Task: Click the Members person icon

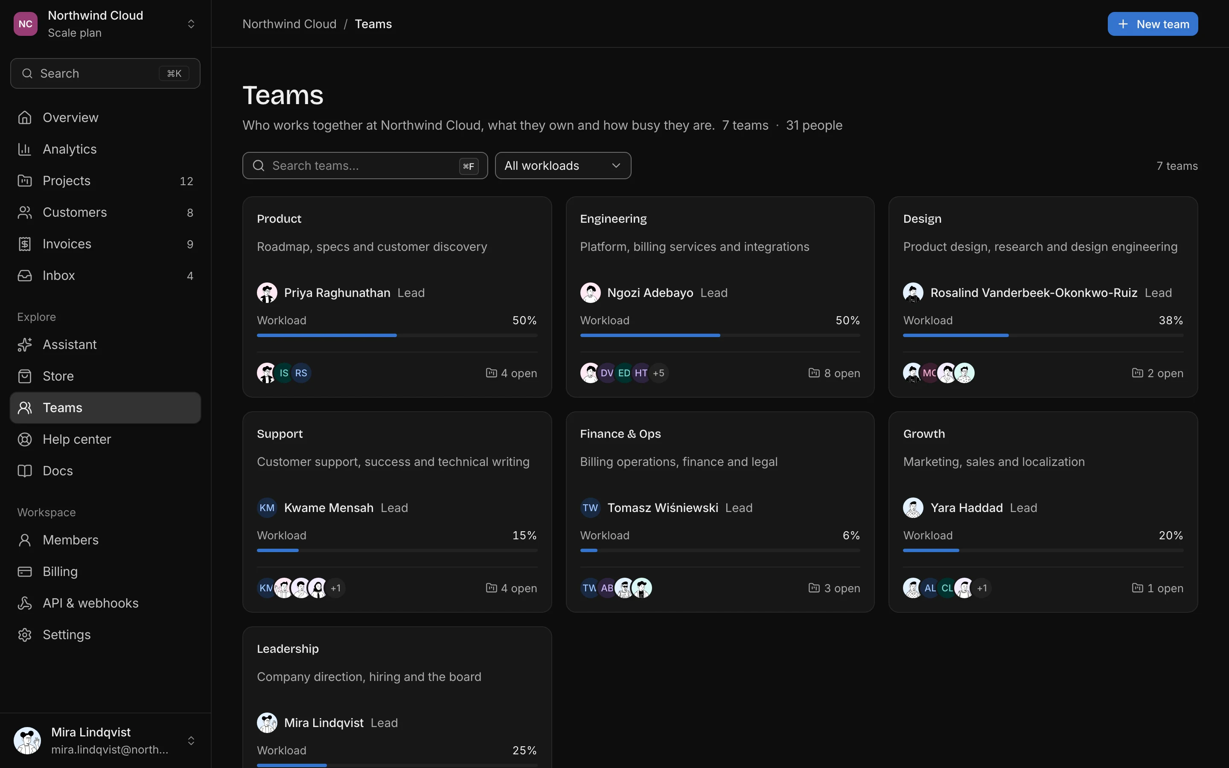Action: 24,540
